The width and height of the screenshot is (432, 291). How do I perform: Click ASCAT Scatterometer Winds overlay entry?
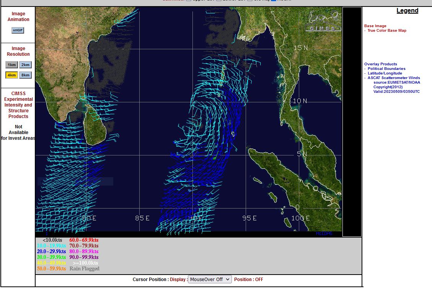click(394, 78)
